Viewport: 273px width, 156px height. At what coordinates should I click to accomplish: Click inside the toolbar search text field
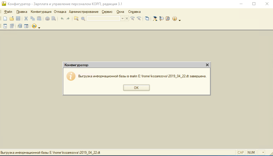pyautogui.click(x=103, y=19)
